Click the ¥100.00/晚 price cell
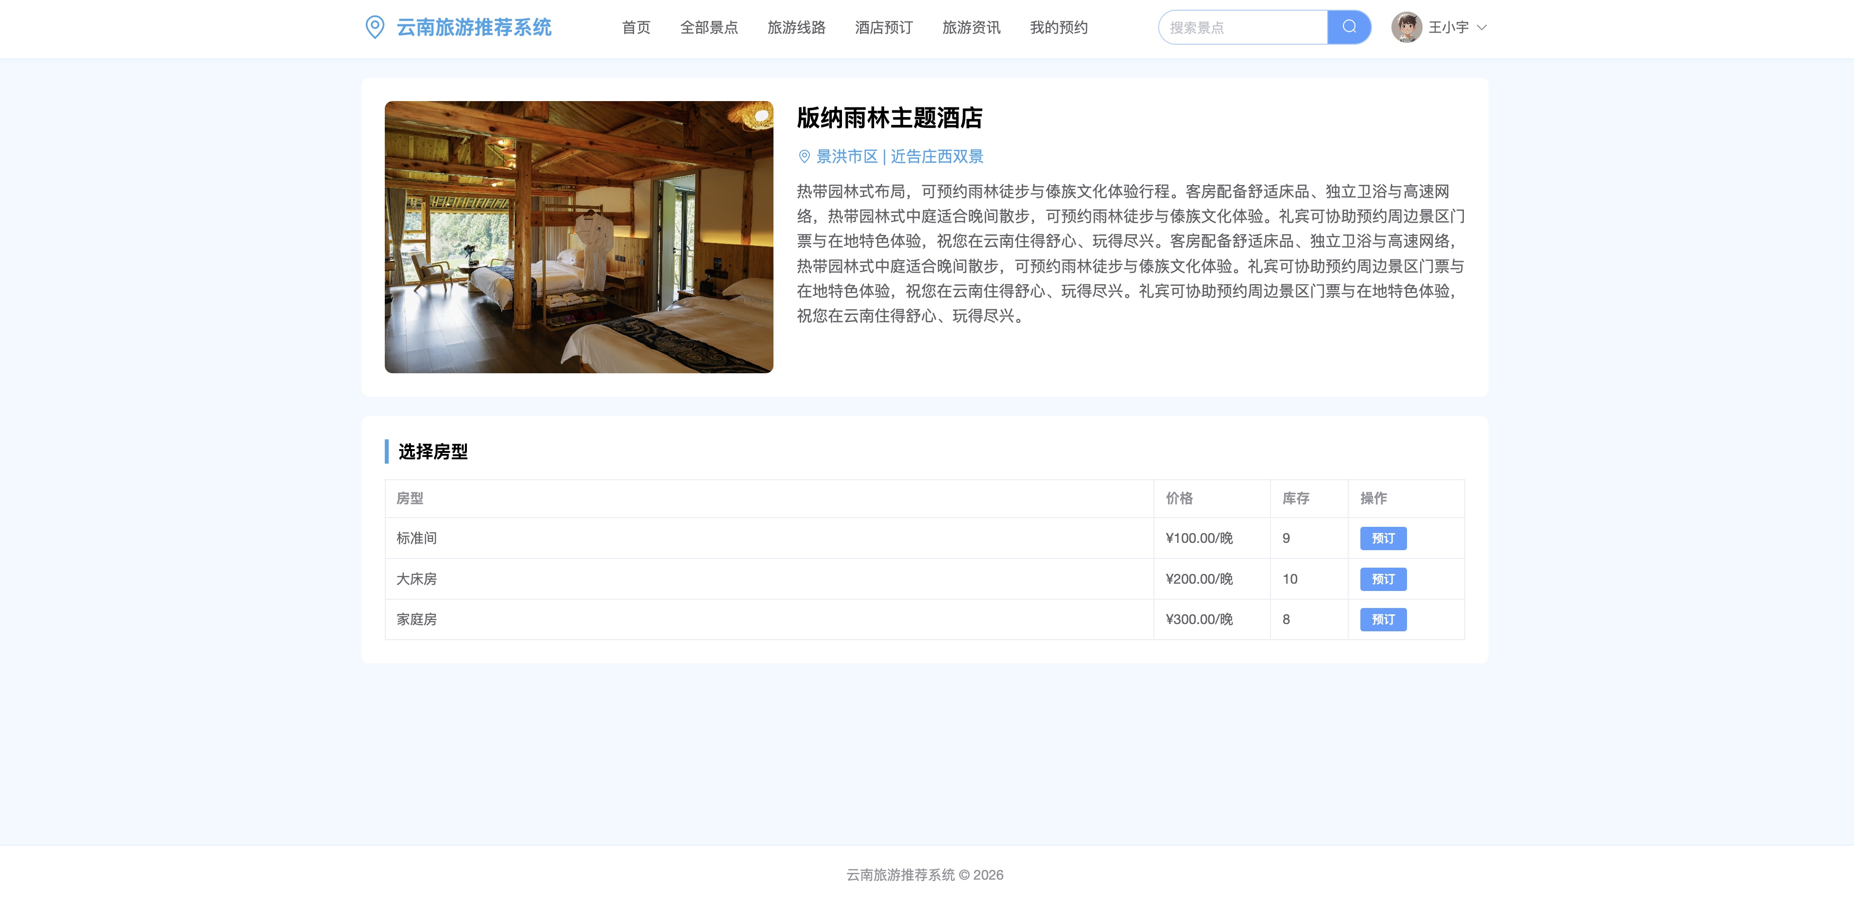Image resolution: width=1854 pixels, height=903 pixels. (1212, 538)
